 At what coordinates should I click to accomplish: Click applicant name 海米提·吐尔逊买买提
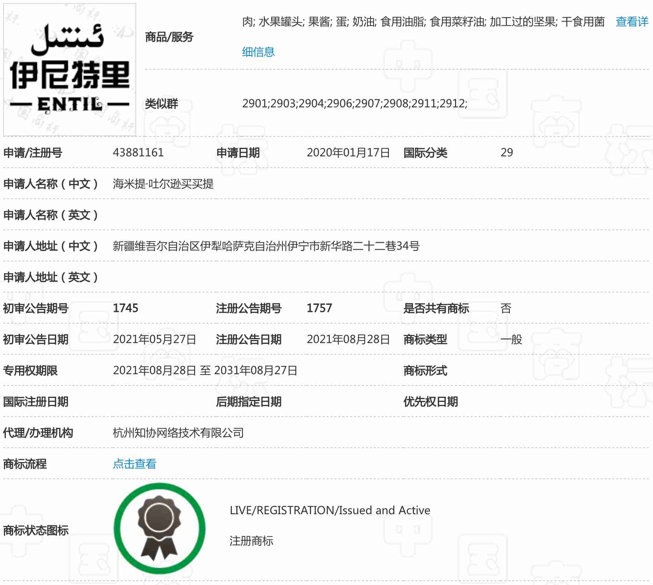(163, 184)
